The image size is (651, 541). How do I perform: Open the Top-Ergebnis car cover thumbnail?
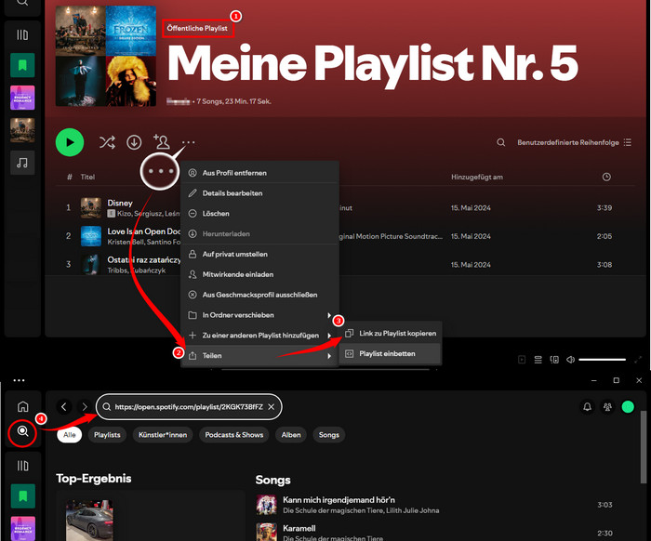[x=89, y=521]
